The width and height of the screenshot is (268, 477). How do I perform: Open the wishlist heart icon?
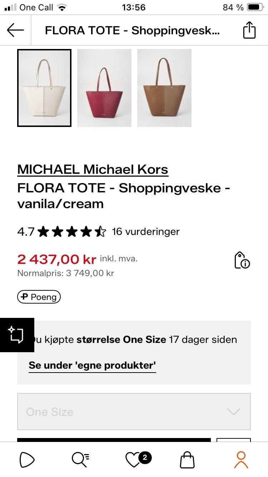click(x=134, y=460)
